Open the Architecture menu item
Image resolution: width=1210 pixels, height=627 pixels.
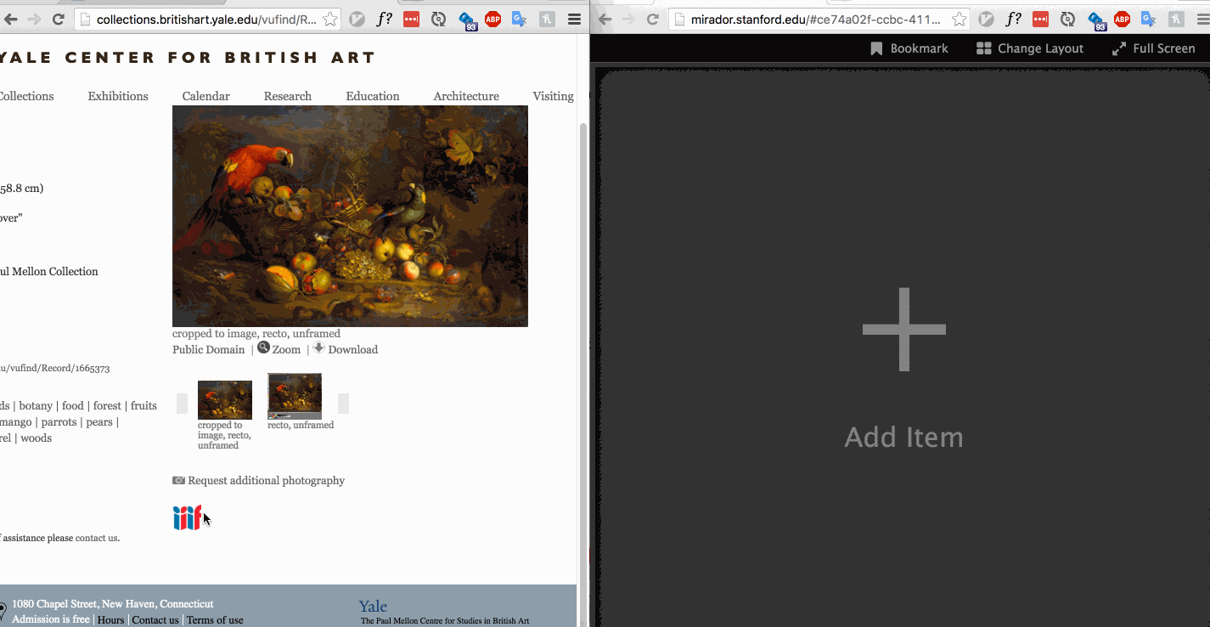point(466,96)
